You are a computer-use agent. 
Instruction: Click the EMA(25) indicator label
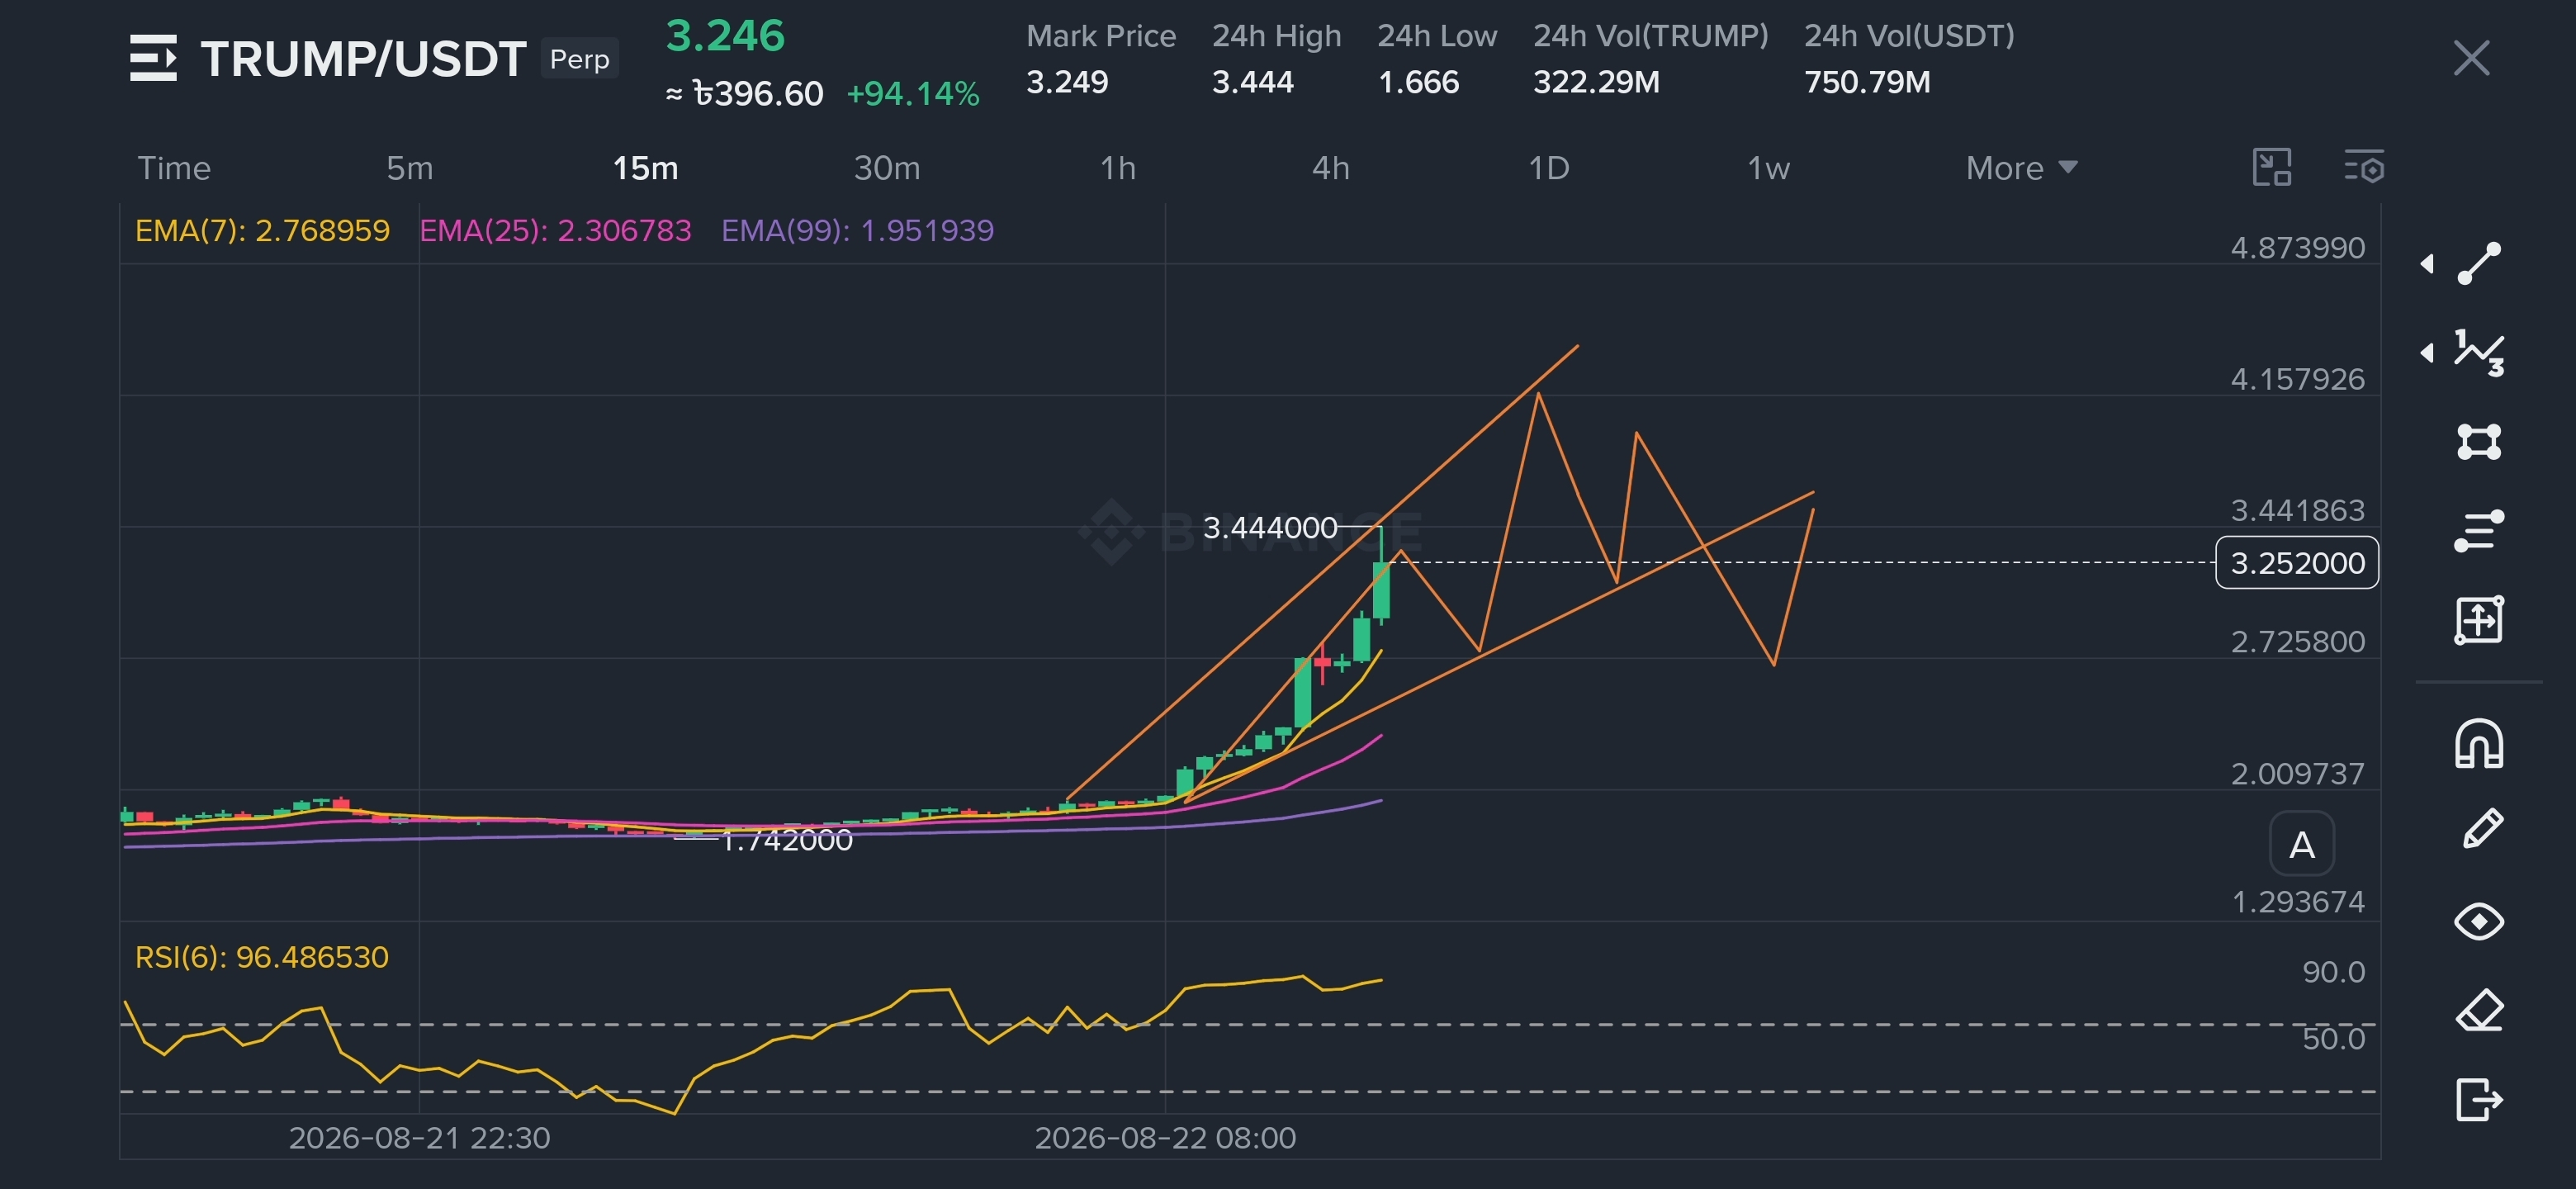point(555,231)
